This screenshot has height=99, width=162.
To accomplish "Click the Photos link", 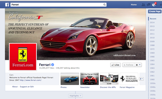I will coord(63,87).
